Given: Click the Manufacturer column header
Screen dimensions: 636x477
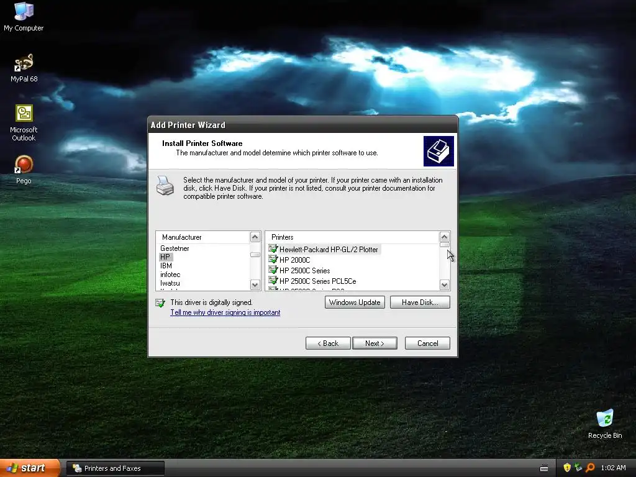Looking at the screenshot, I should (x=203, y=237).
